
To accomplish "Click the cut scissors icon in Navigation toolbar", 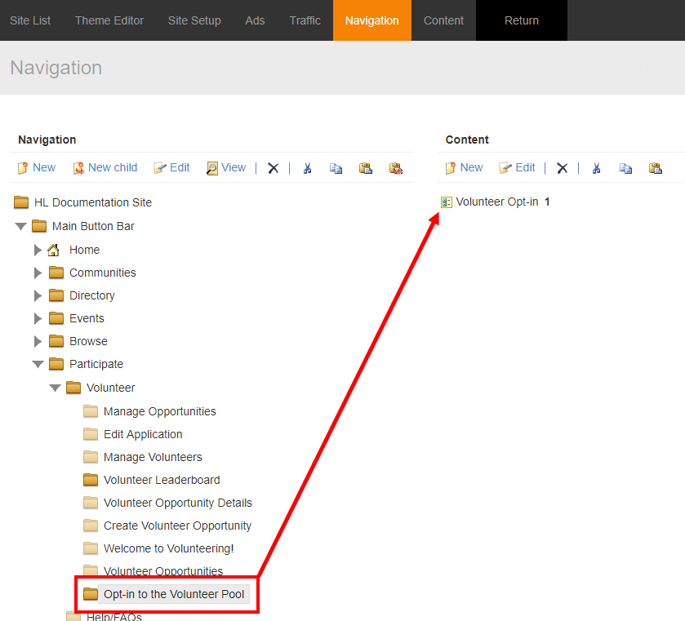I will pos(308,168).
